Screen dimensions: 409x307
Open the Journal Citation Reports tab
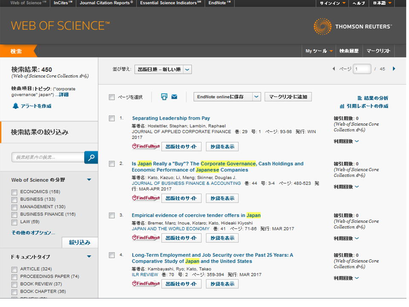tap(106, 3)
